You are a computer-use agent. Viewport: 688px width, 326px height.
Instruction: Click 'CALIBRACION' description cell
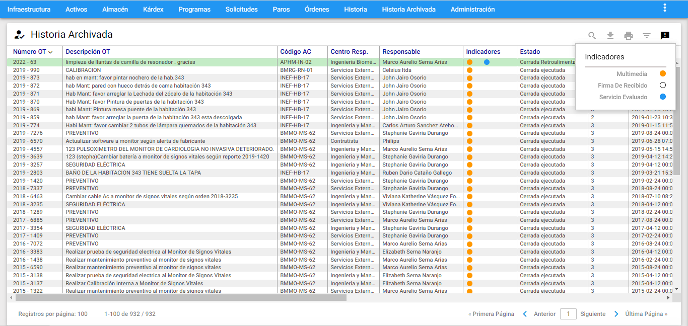pyautogui.click(x=83, y=70)
